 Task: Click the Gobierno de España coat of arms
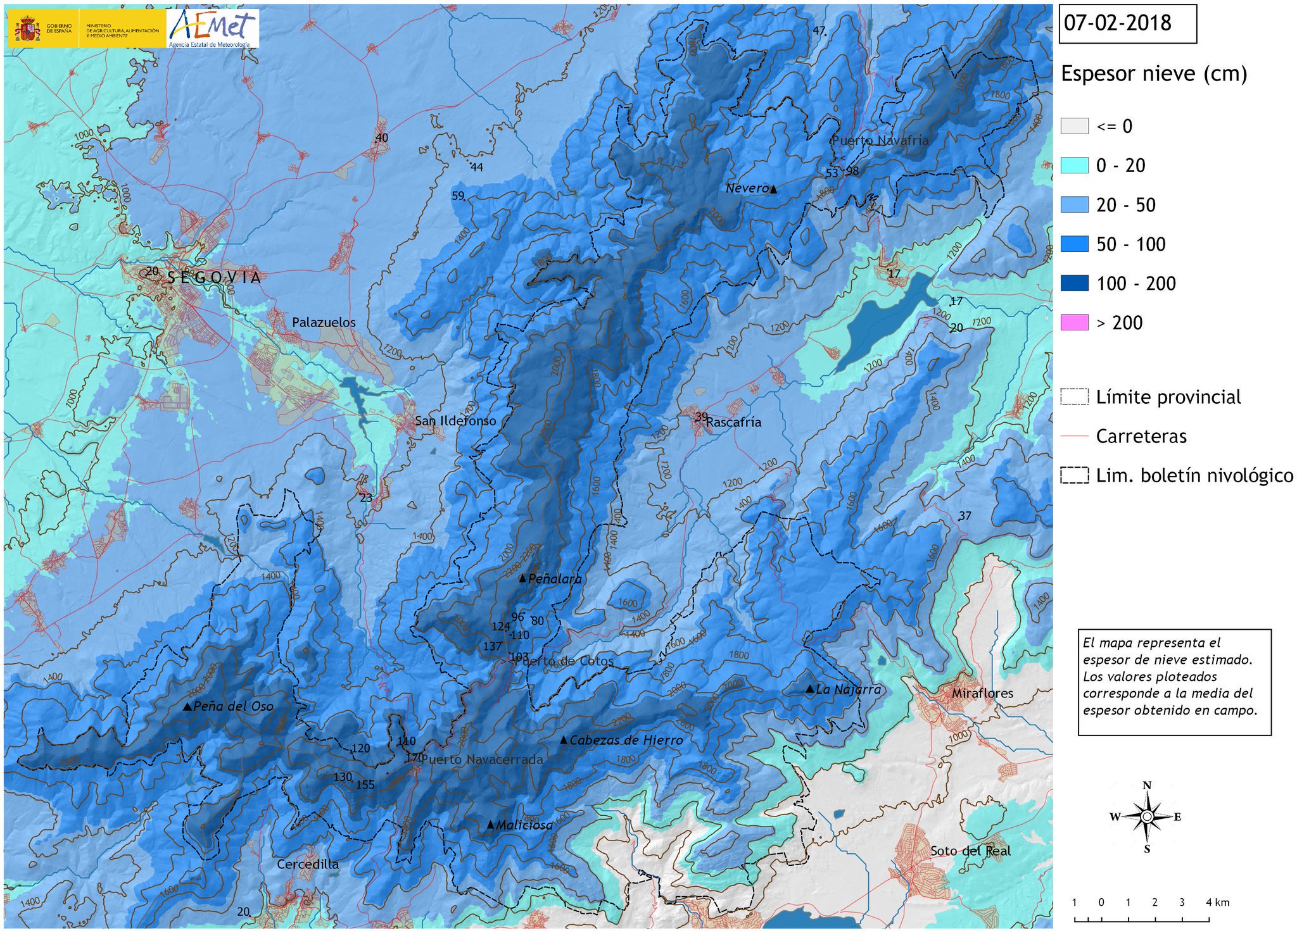click(27, 29)
